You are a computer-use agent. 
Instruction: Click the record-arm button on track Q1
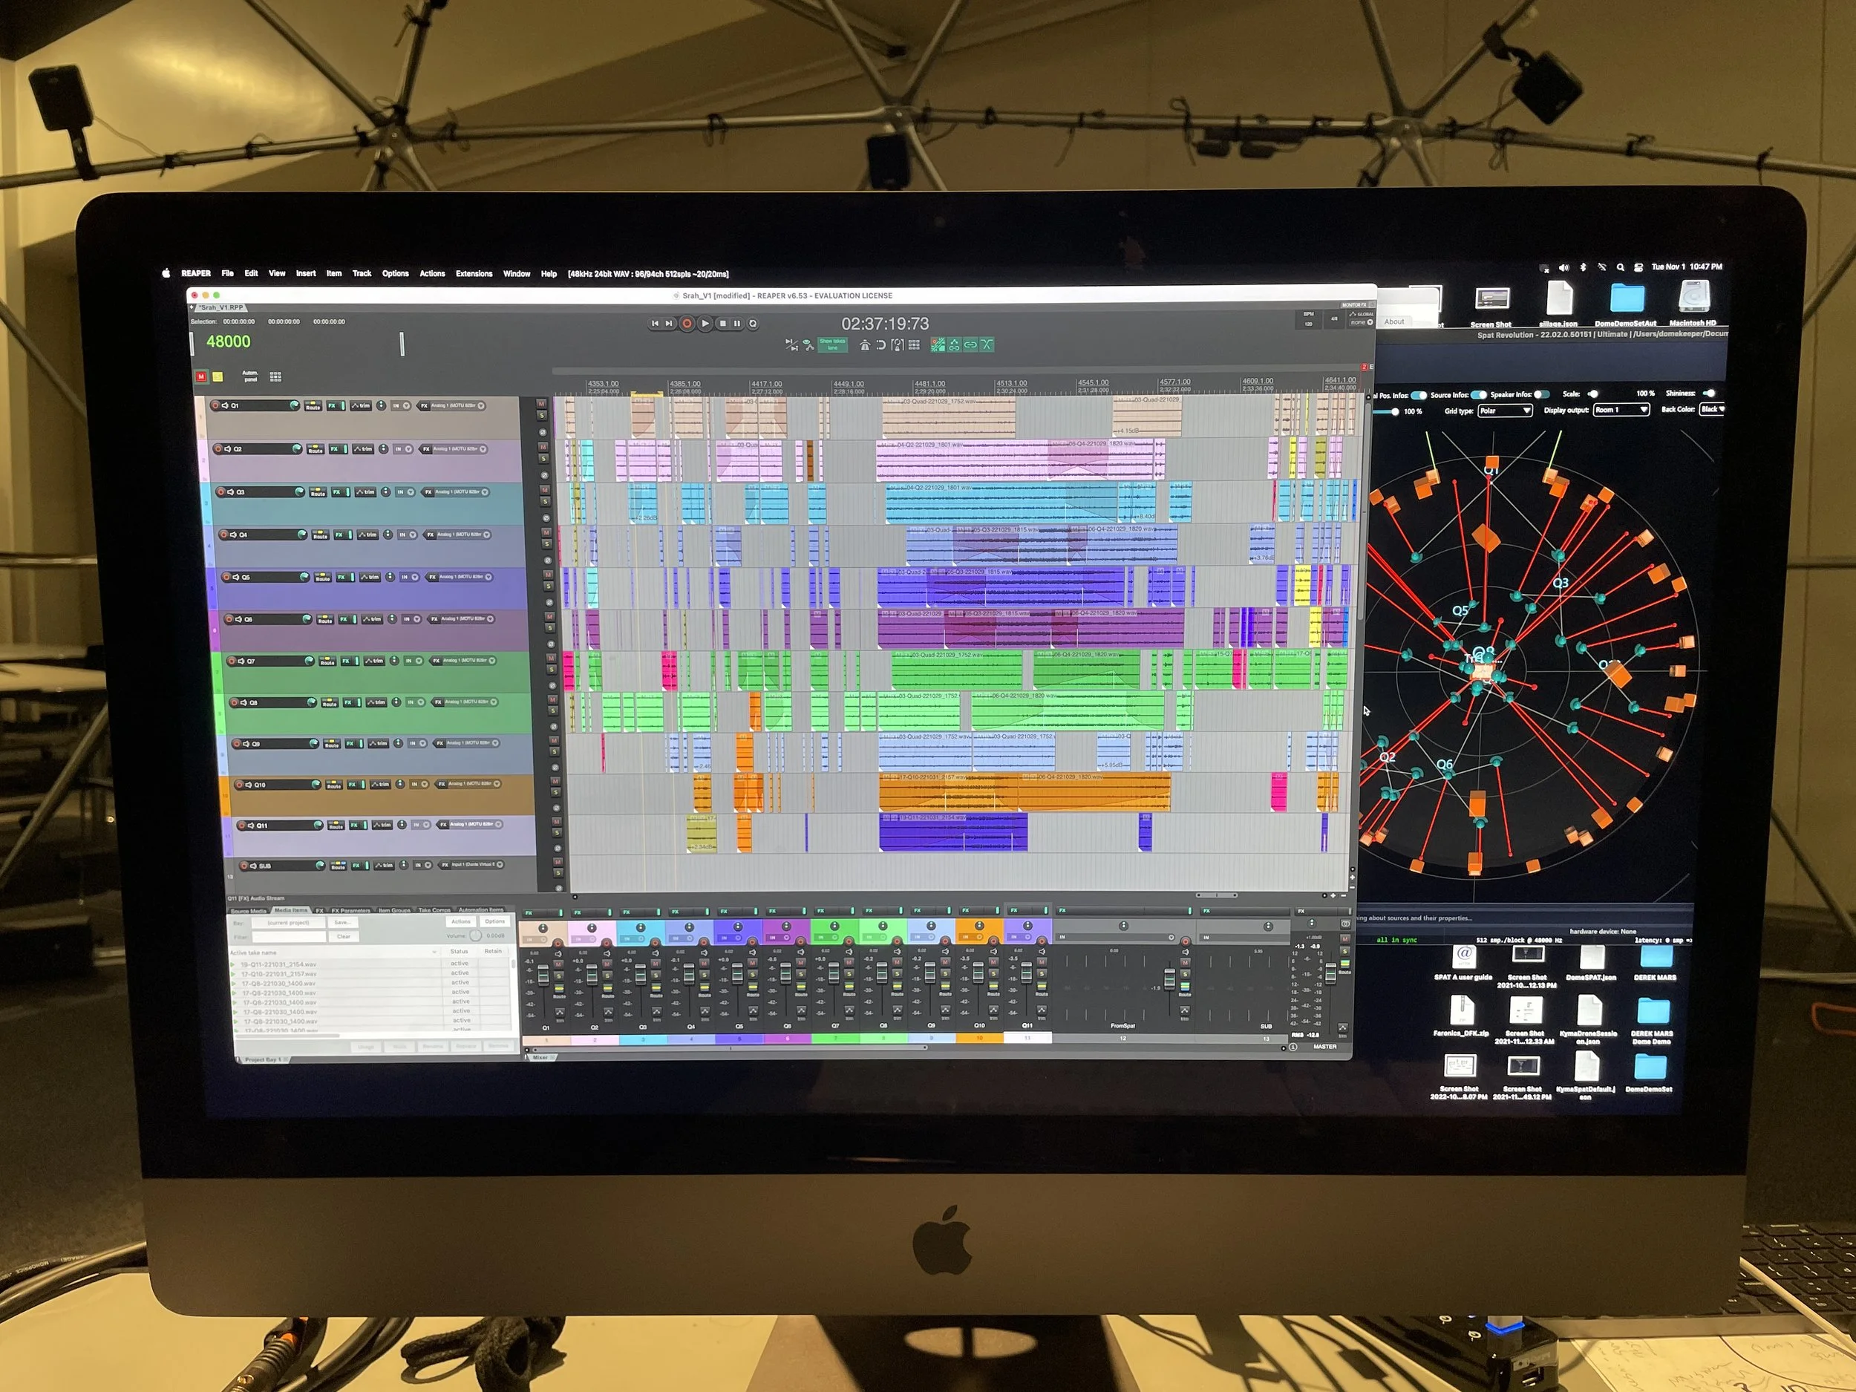click(215, 405)
